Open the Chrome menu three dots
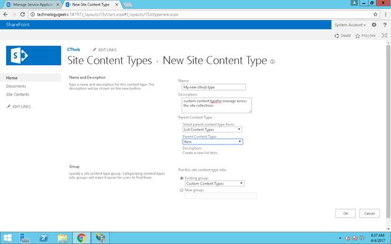The height and width of the screenshot is (244, 391). pos(385,14)
